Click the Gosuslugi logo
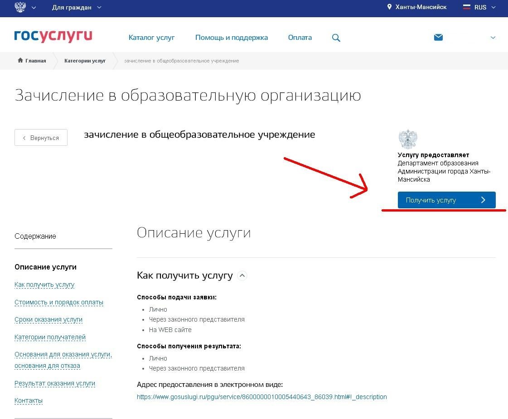This screenshot has width=508, height=419. point(53,37)
